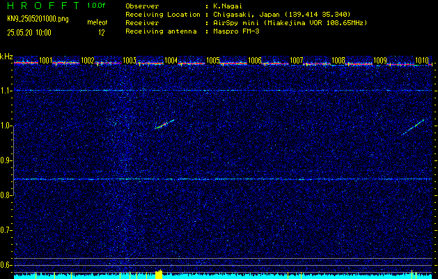Click the meteor echo streak near 1004
Image resolution: width=438 pixels, height=279 pixels.
click(164, 124)
